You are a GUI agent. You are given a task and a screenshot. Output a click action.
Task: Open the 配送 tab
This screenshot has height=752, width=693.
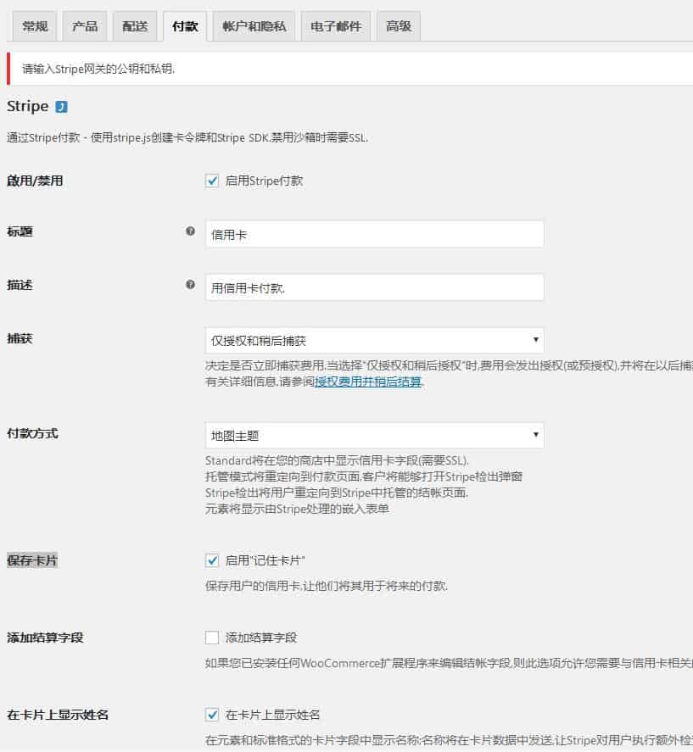point(135,26)
